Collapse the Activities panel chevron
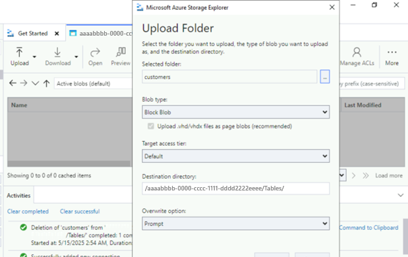 pyautogui.click(x=401, y=195)
